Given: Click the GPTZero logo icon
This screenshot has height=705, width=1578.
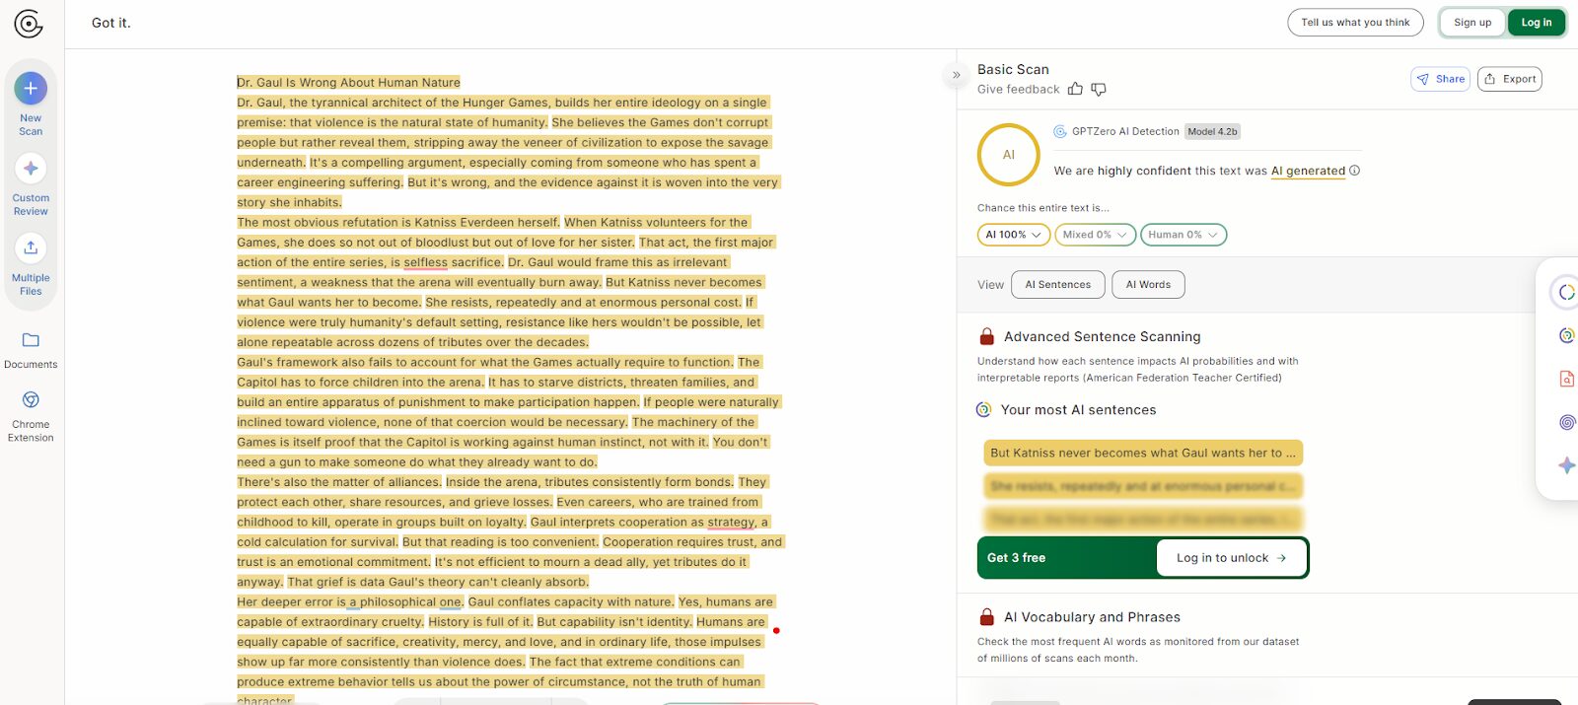Looking at the screenshot, I should point(29,24).
